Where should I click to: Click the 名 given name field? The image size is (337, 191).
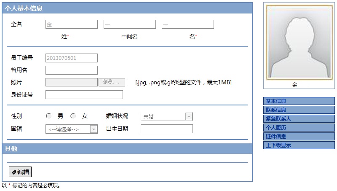188,24
